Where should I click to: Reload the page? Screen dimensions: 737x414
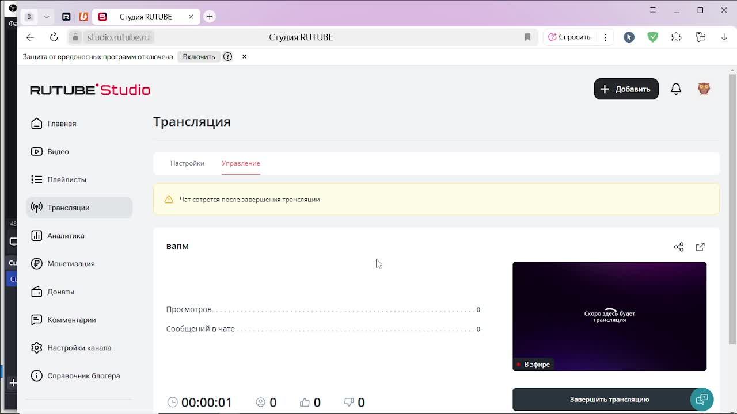point(54,37)
